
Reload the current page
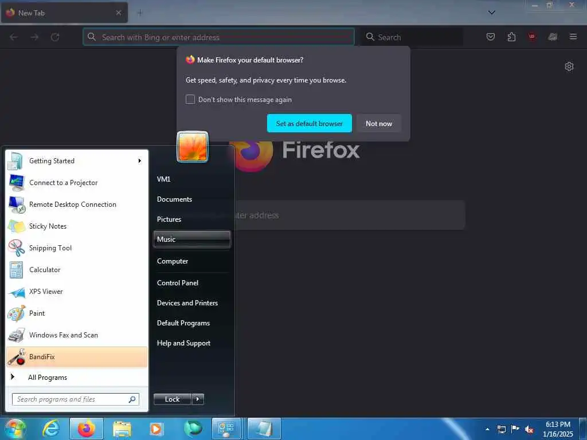(x=55, y=37)
